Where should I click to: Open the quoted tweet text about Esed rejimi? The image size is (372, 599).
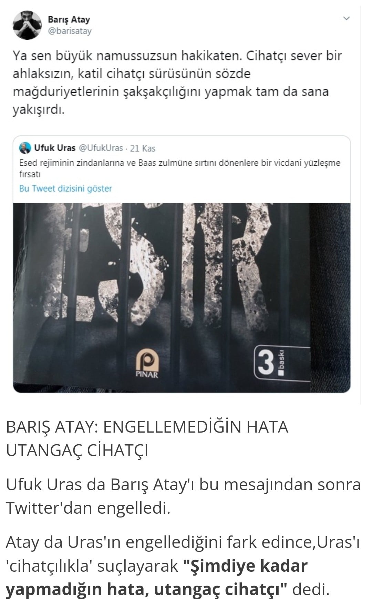180,168
